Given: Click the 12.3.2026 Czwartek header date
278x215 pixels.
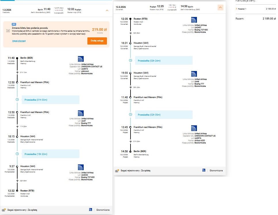Looking at the screenshot, I should (x=121, y=8).
